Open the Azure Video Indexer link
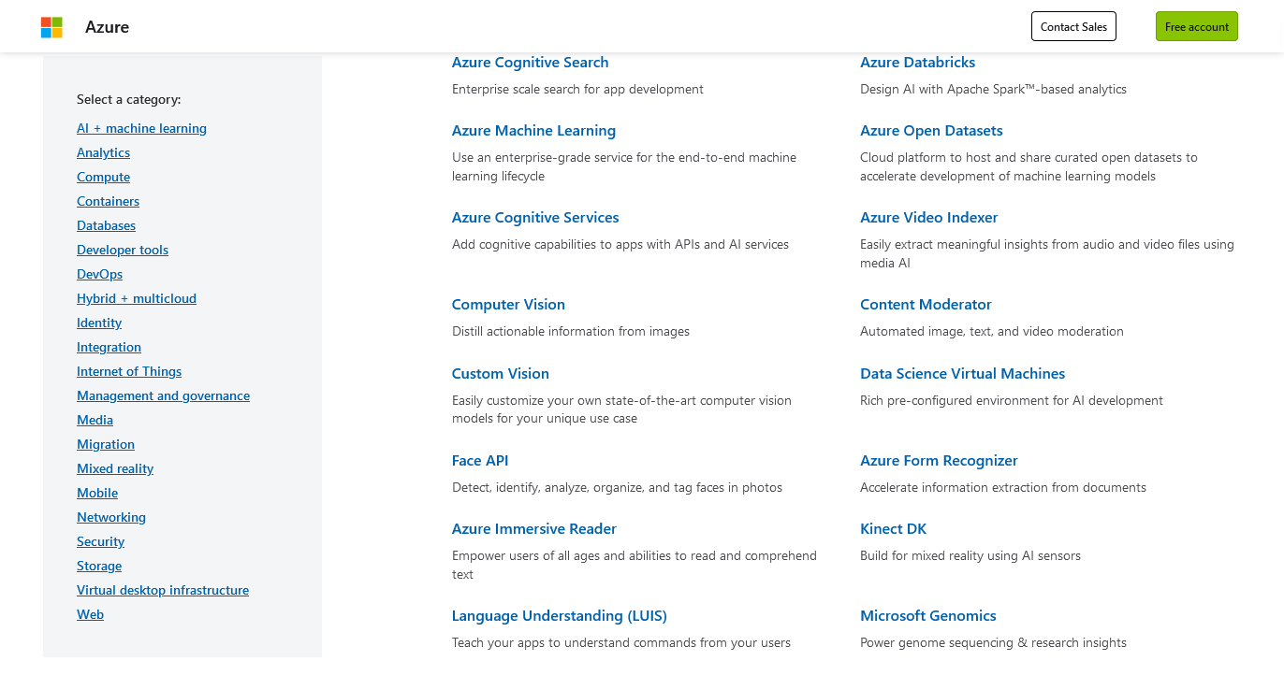This screenshot has height=675, width=1284. click(x=928, y=218)
